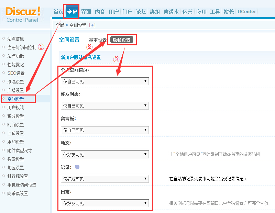275x213 pixels.
Task: Click the [+] add shortcut link
Action: pos(92,25)
